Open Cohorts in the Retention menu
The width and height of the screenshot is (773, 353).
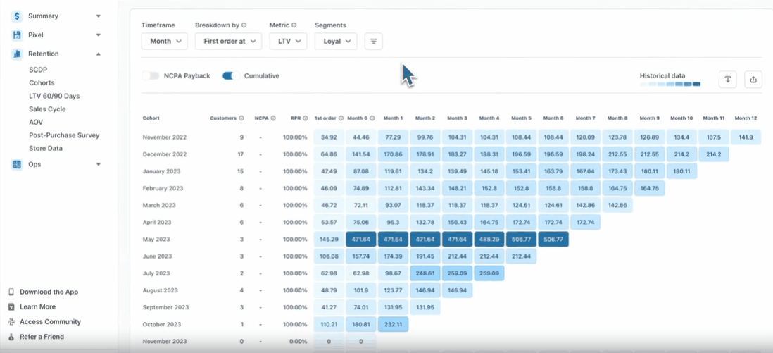tap(42, 82)
